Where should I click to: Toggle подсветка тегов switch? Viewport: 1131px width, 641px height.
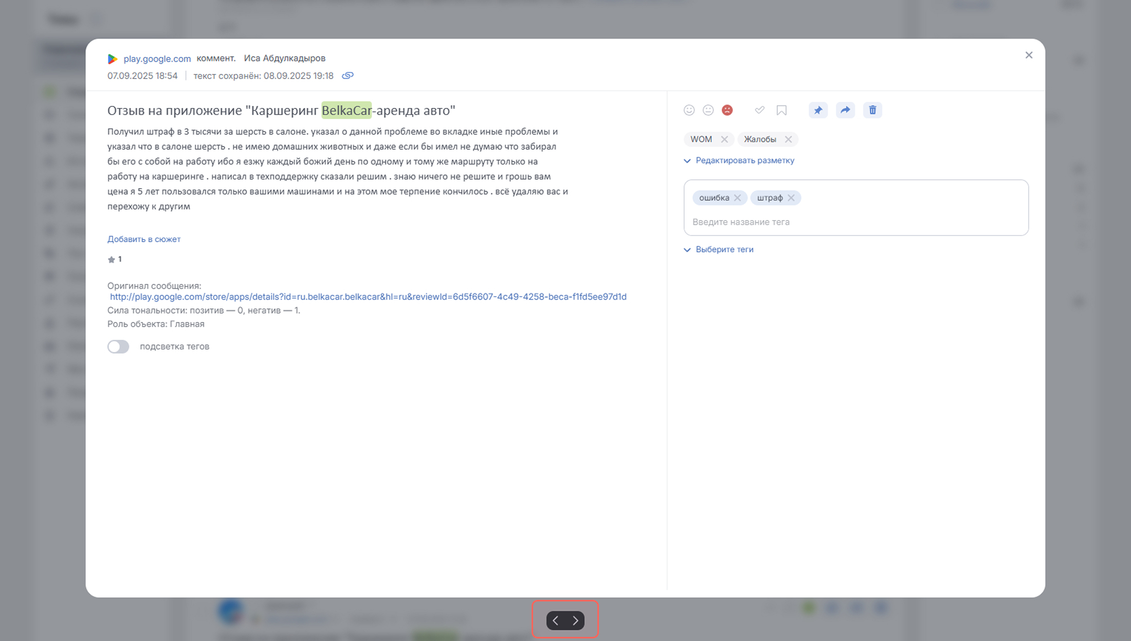tap(118, 346)
